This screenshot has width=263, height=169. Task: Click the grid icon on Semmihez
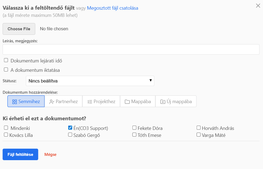tap(15, 102)
